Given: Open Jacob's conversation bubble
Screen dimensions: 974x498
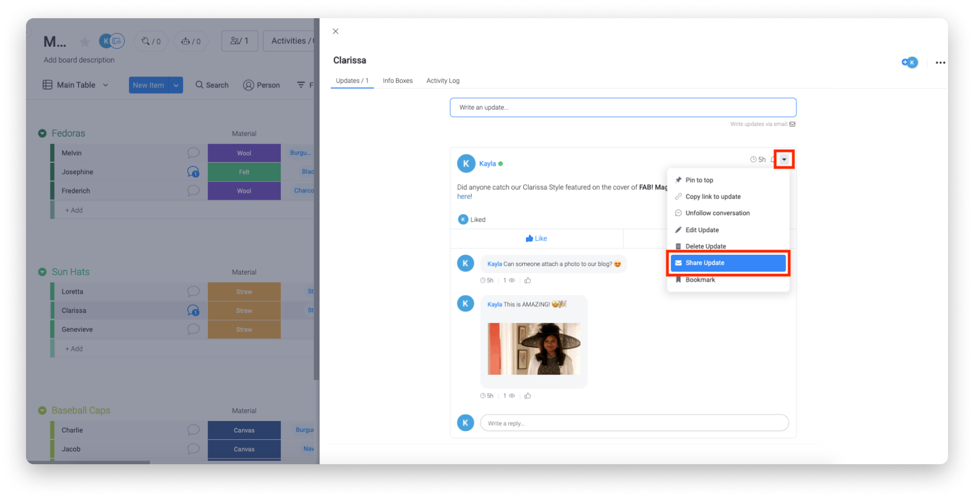Looking at the screenshot, I should click(193, 449).
